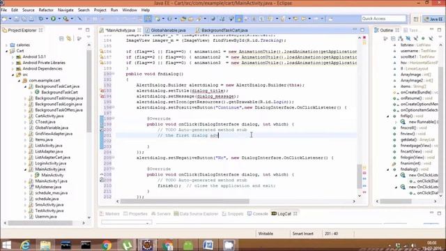Image resolution: width=446 pixels, height=251 pixels.
Task: Minimize the Project Explorer view
Action: pos(80,29)
